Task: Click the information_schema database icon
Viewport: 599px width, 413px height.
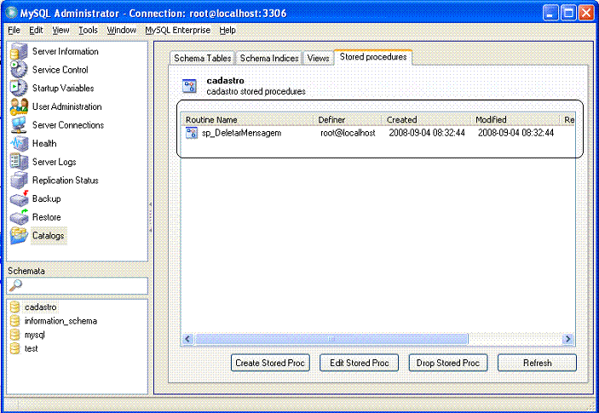Action: point(14,321)
